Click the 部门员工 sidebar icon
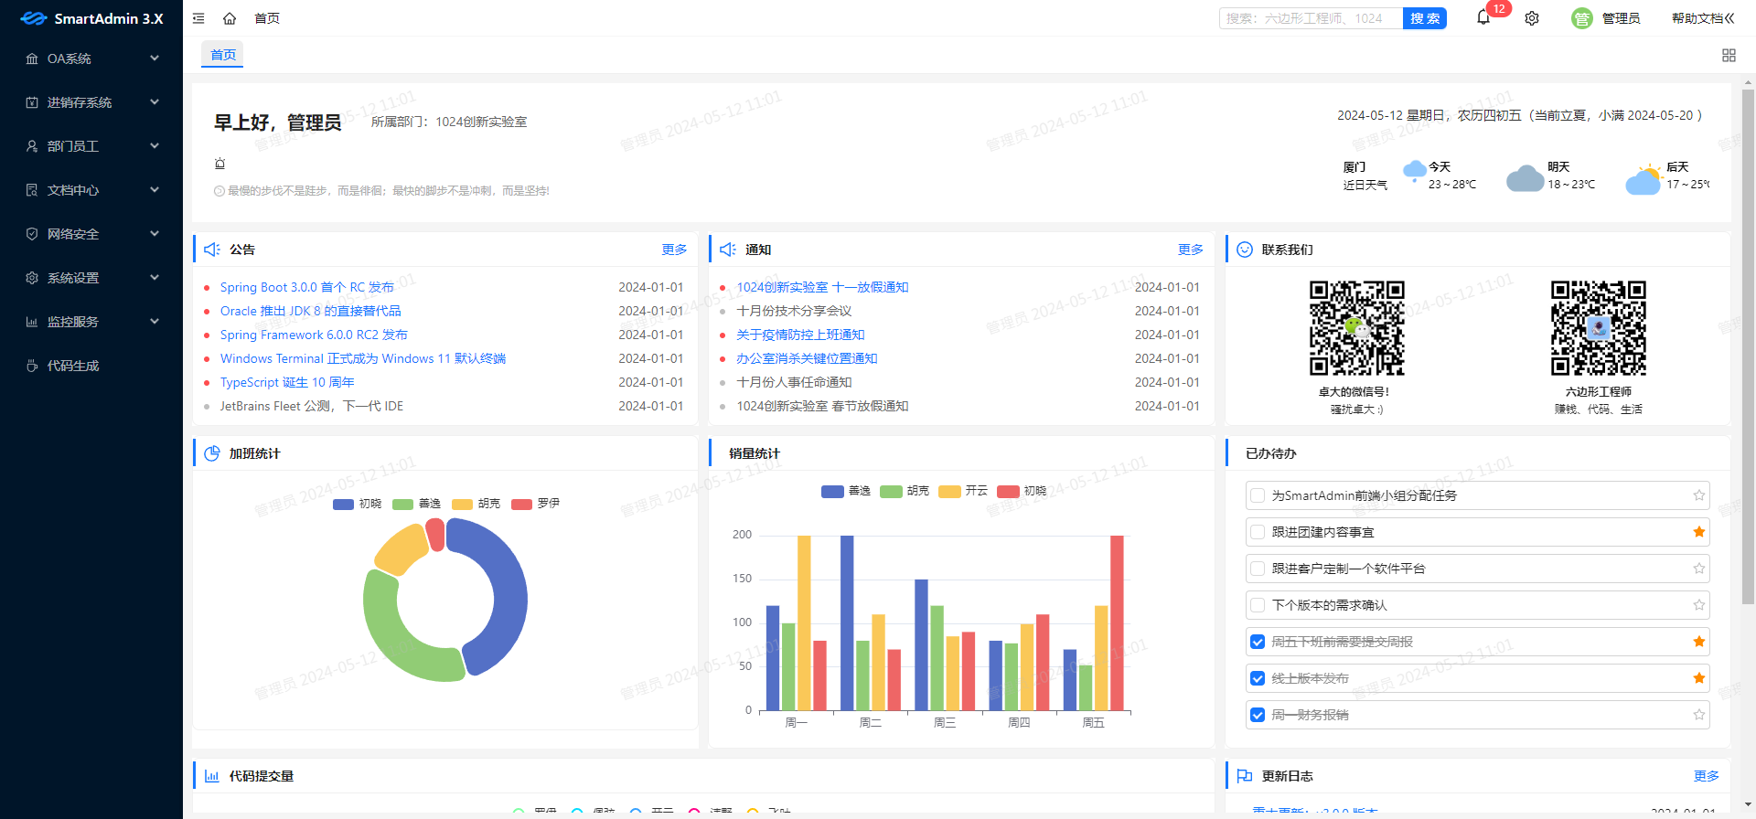 pos(32,146)
